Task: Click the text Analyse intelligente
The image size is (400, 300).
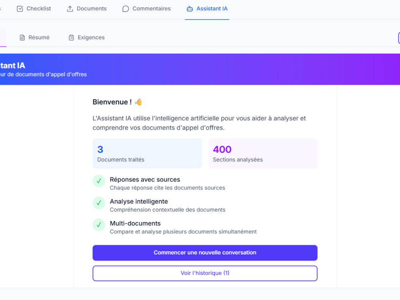Action: pyautogui.click(x=139, y=202)
